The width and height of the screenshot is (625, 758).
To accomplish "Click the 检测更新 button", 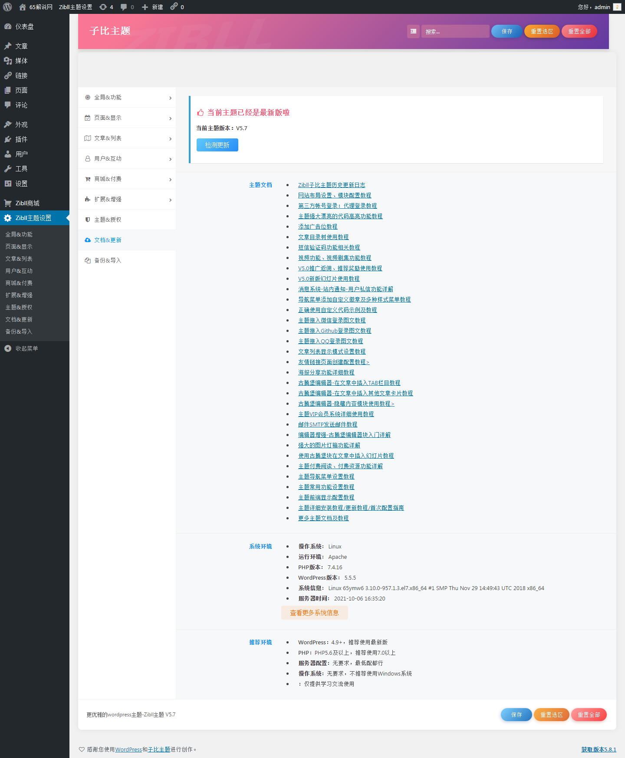I will [217, 145].
